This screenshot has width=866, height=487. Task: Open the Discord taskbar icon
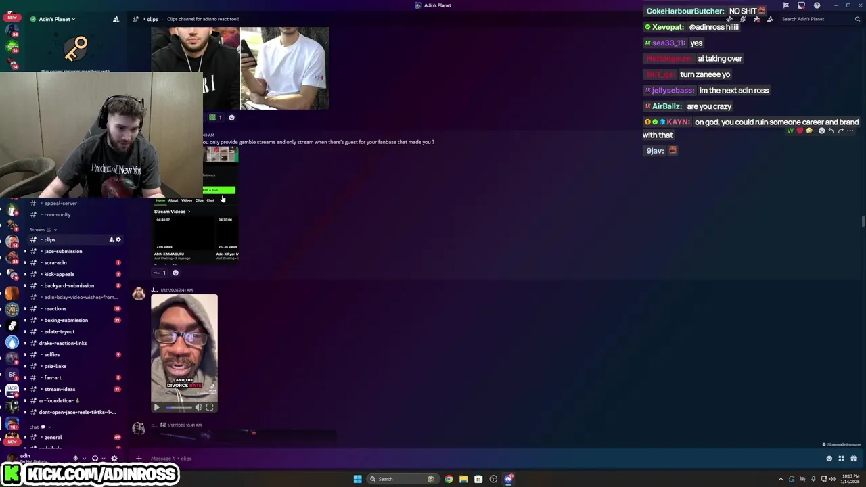[509, 479]
